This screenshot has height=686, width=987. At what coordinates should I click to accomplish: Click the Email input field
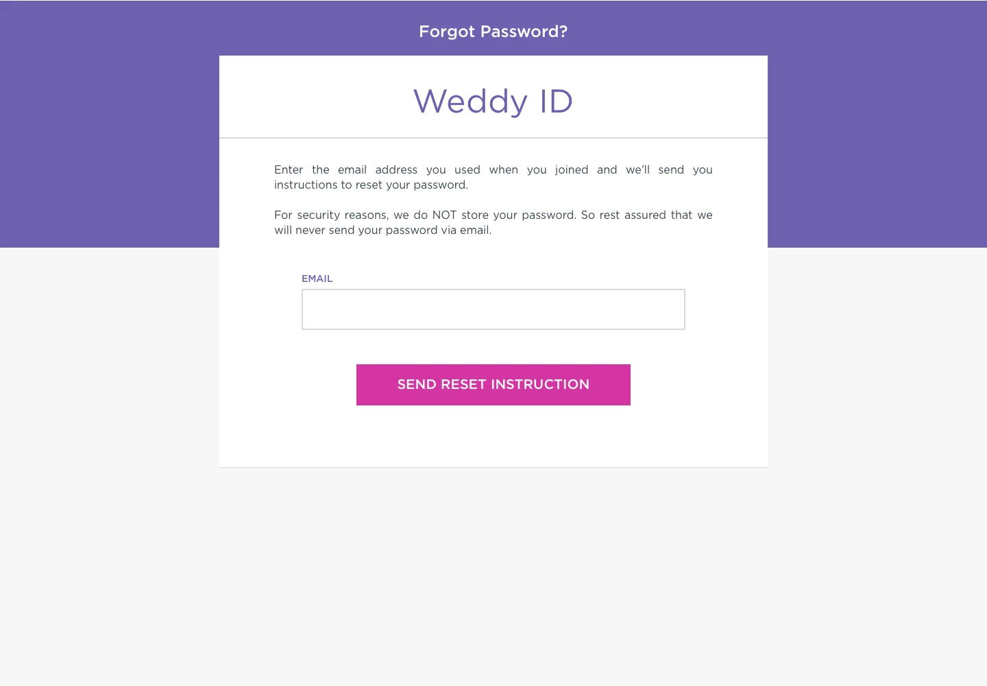pos(493,309)
